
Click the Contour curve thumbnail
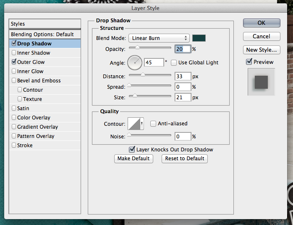pos(134,124)
